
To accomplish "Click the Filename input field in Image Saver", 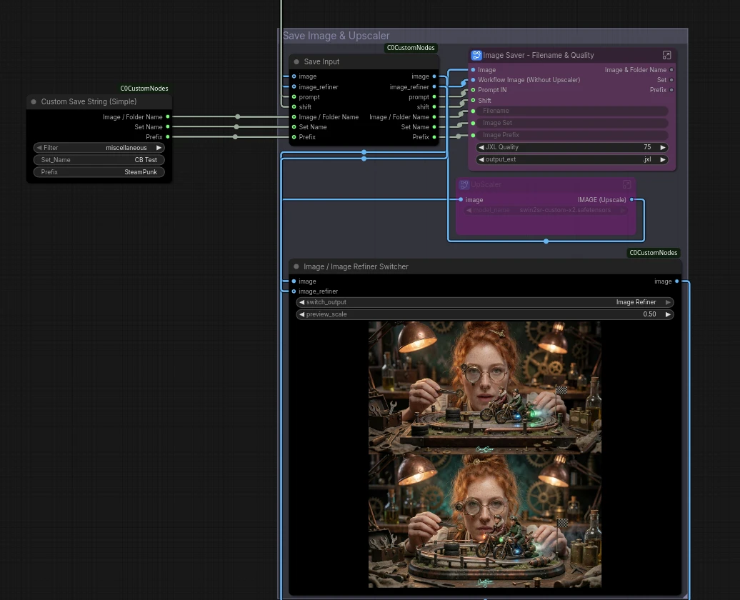I will point(571,111).
